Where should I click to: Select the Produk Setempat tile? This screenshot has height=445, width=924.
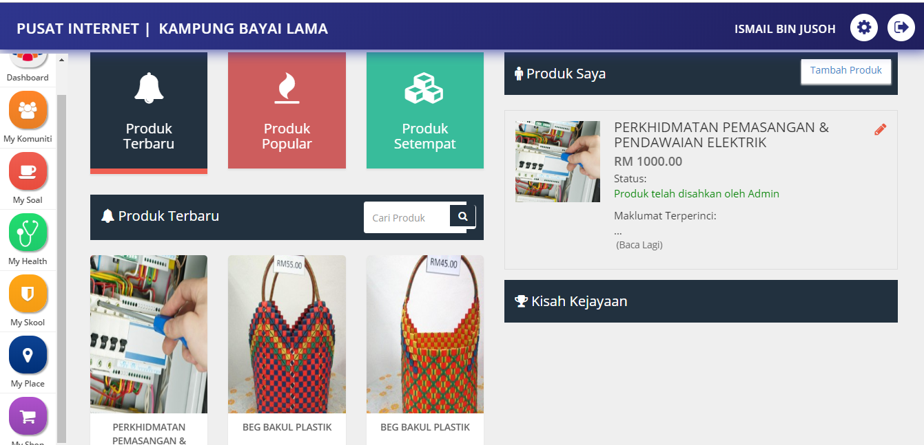tap(425, 110)
